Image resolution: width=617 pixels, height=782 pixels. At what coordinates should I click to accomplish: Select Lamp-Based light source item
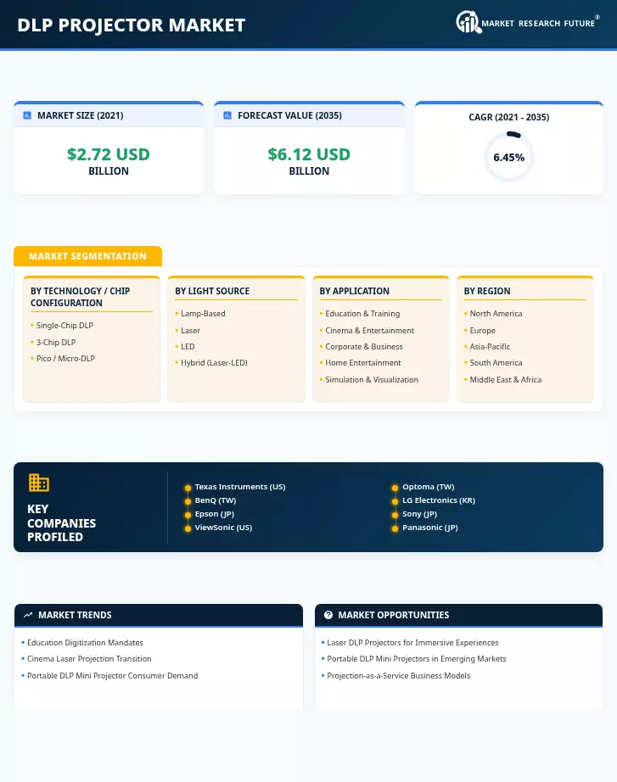(203, 314)
